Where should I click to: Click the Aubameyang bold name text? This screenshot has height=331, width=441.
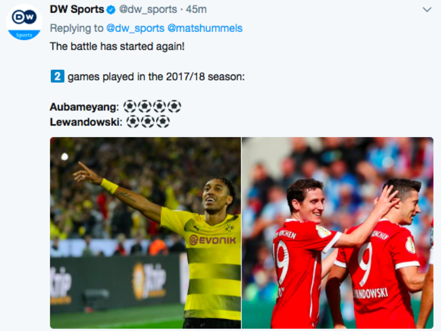coord(84,107)
